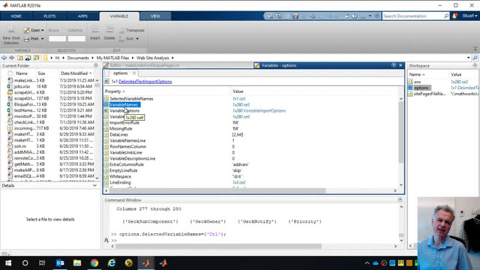Click the Save icon in quick access toolbar
Viewport: 480px width, 270px height.
click(x=295, y=16)
